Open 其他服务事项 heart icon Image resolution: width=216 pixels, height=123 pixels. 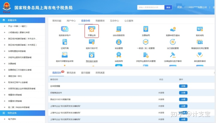pyautogui.click(x=200, y=55)
